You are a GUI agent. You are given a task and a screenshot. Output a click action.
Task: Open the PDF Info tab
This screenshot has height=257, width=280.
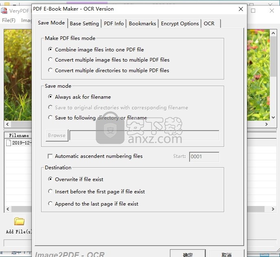[x=114, y=24]
